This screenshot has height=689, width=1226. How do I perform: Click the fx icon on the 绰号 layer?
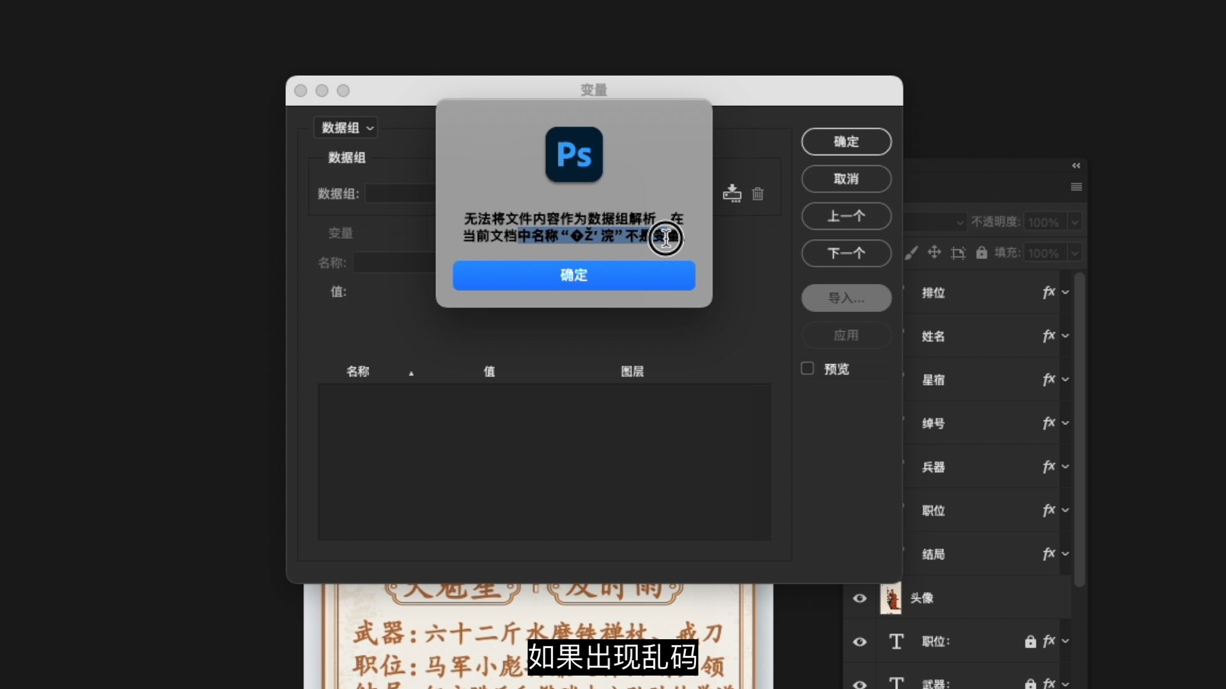[1048, 423]
